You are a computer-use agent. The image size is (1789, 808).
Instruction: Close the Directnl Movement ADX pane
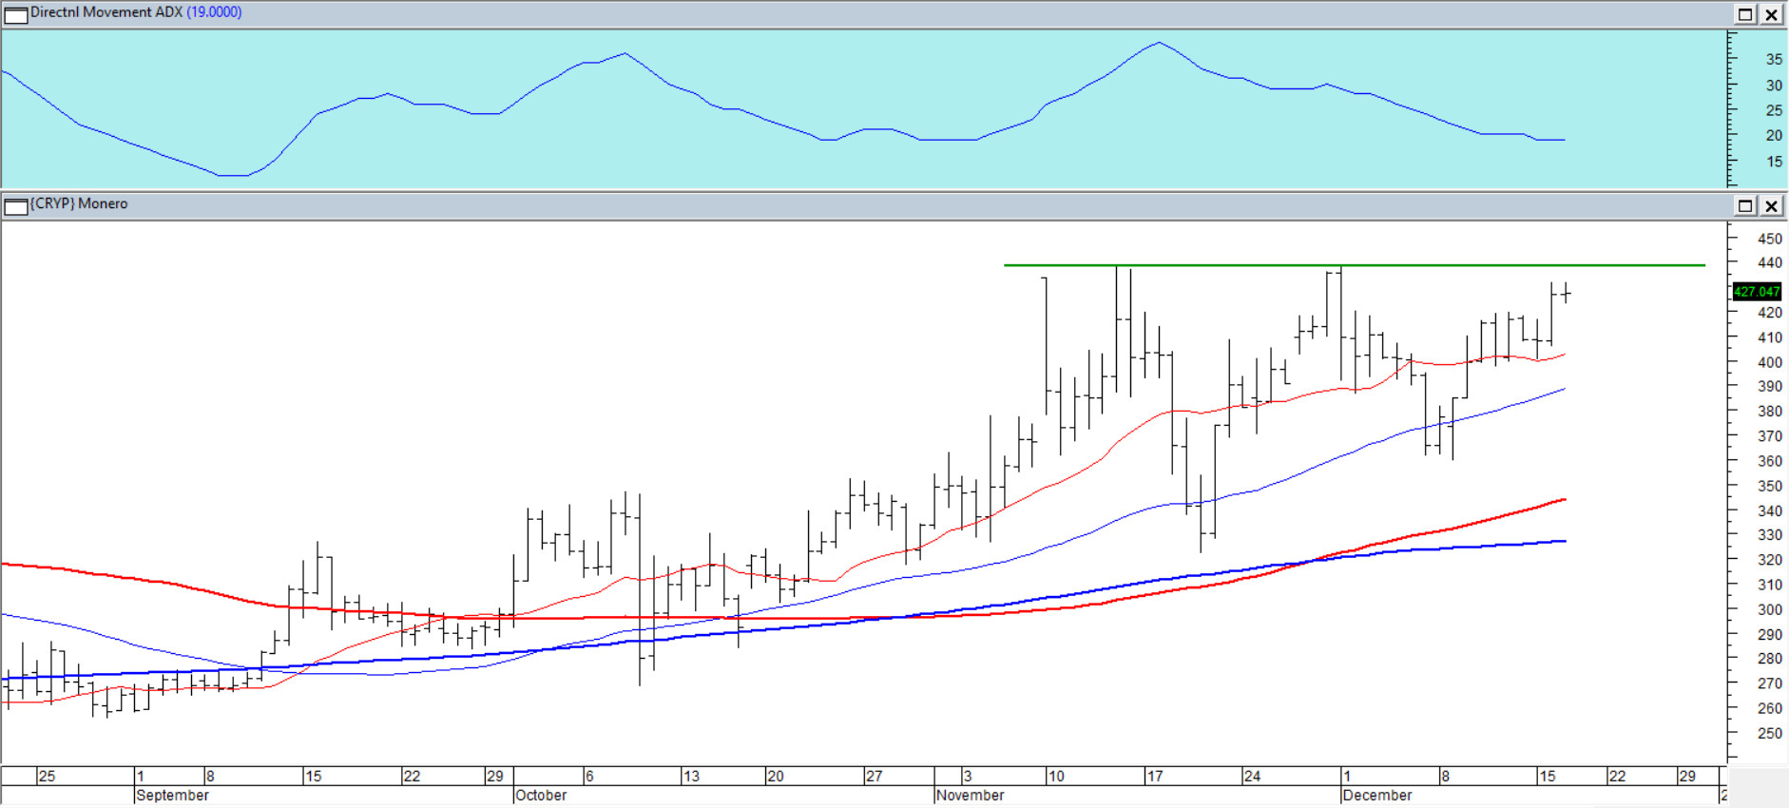1772,14
